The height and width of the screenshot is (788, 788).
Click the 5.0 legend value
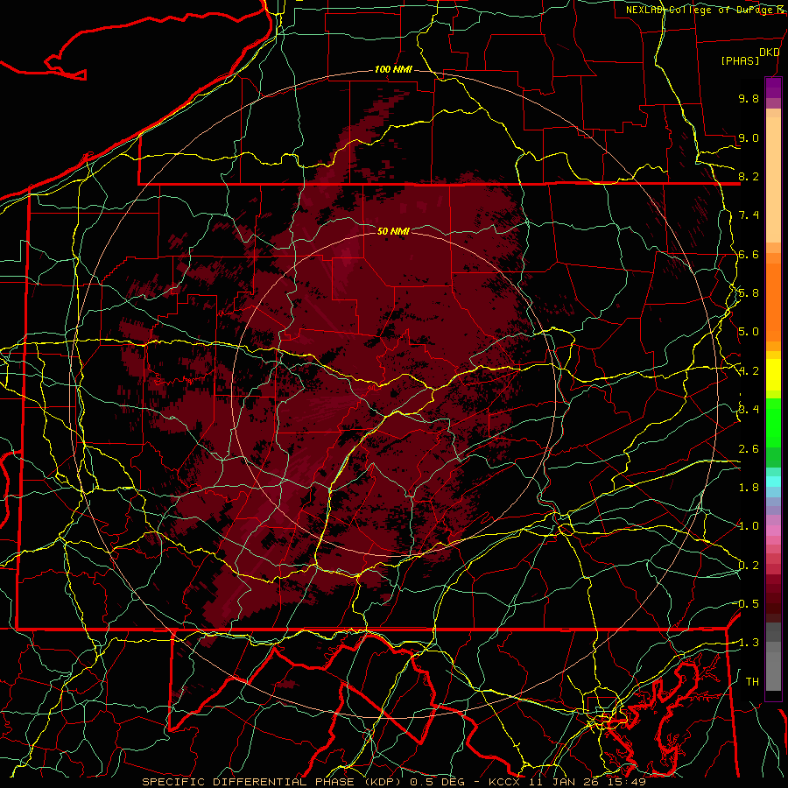pos(749,332)
